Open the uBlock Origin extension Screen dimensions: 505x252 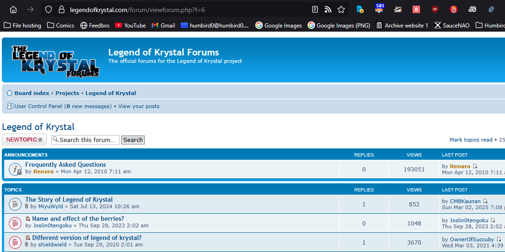coord(435,9)
